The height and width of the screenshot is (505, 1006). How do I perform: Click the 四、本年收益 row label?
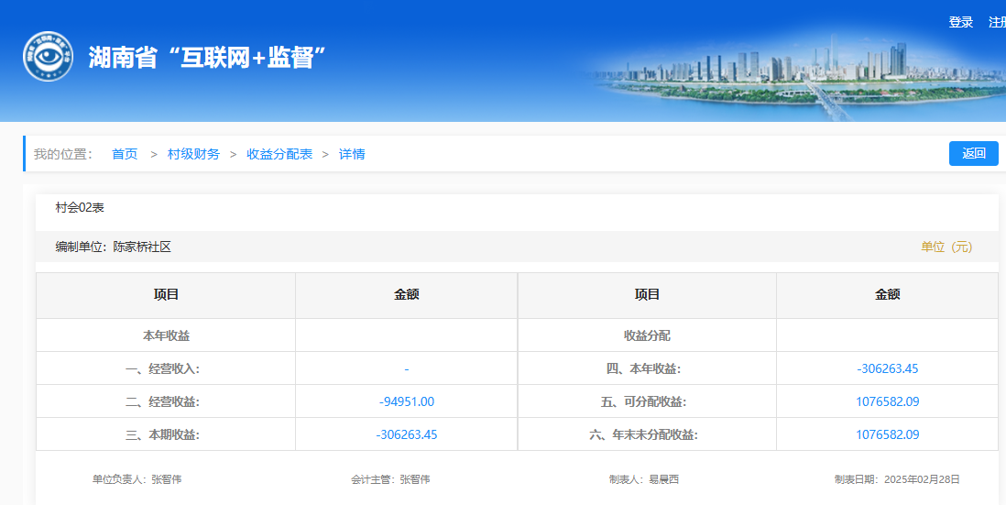click(x=643, y=369)
